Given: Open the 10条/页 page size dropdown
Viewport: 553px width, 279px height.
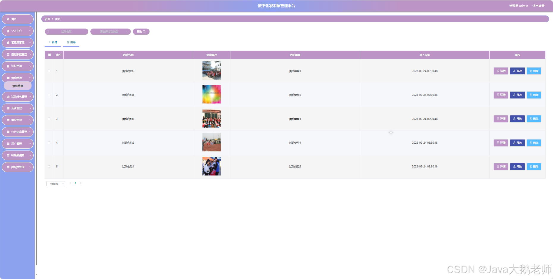Looking at the screenshot, I should 56,184.
